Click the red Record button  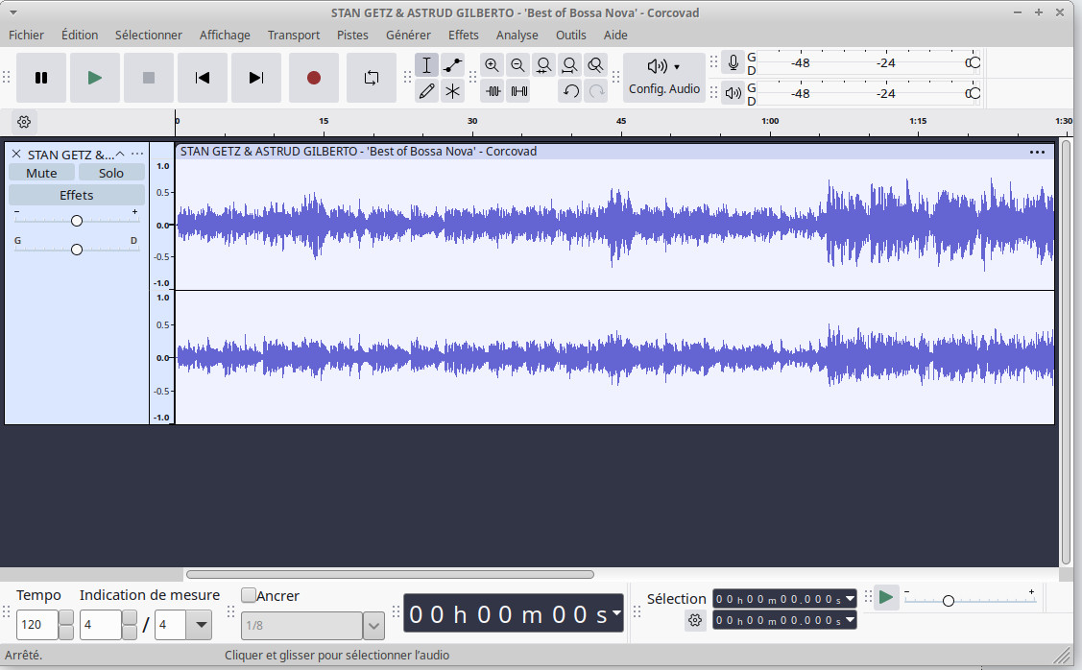point(313,78)
